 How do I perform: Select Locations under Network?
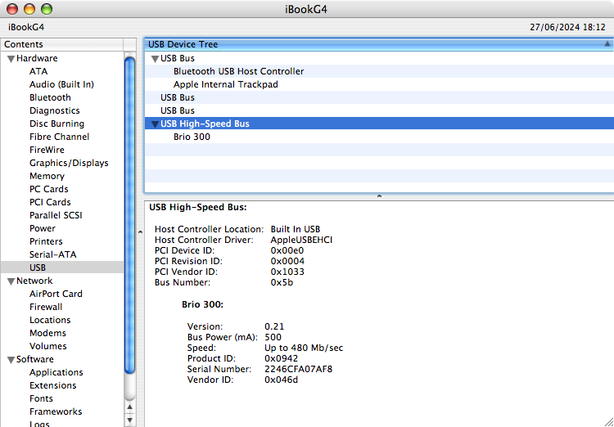click(50, 320)
